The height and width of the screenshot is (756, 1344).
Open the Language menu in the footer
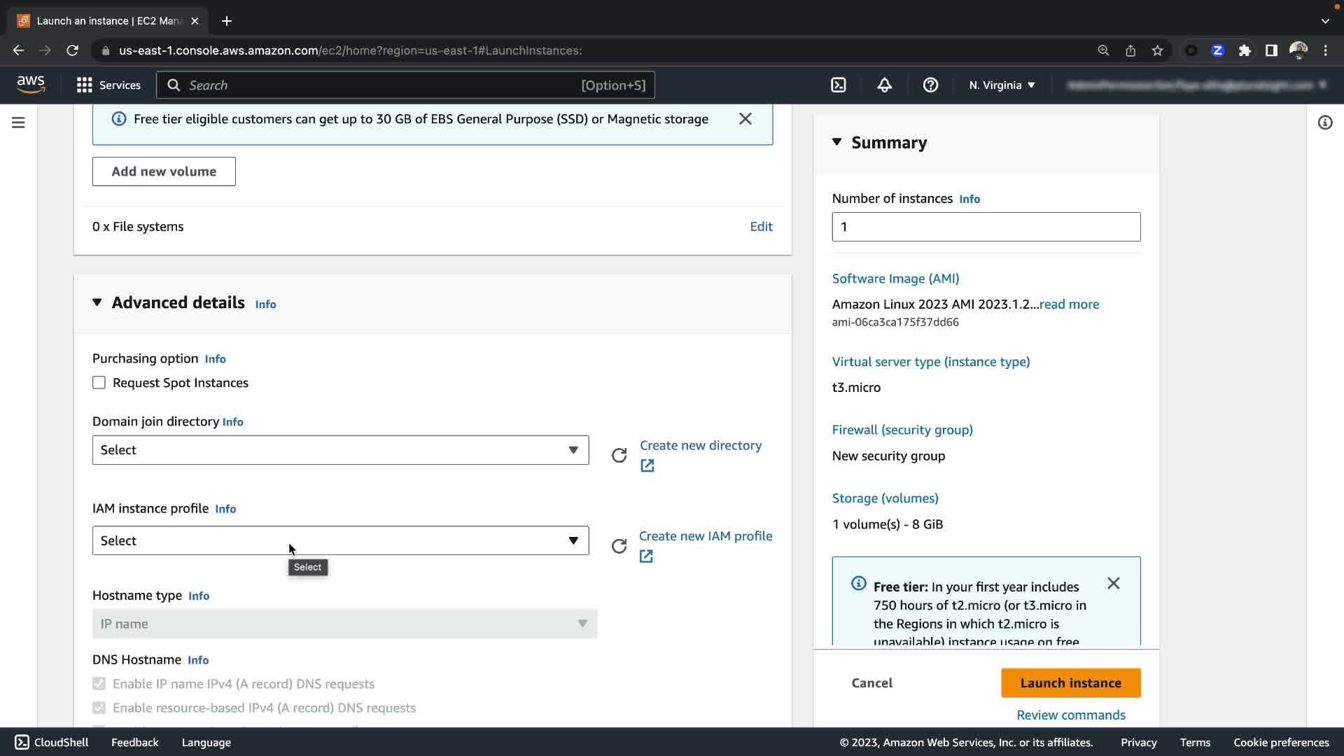coord(206,742)
